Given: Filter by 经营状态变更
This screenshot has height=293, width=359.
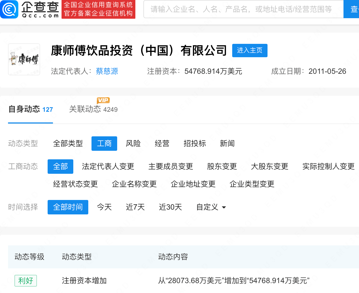Looking at the screenshot, I should [75, 184].
